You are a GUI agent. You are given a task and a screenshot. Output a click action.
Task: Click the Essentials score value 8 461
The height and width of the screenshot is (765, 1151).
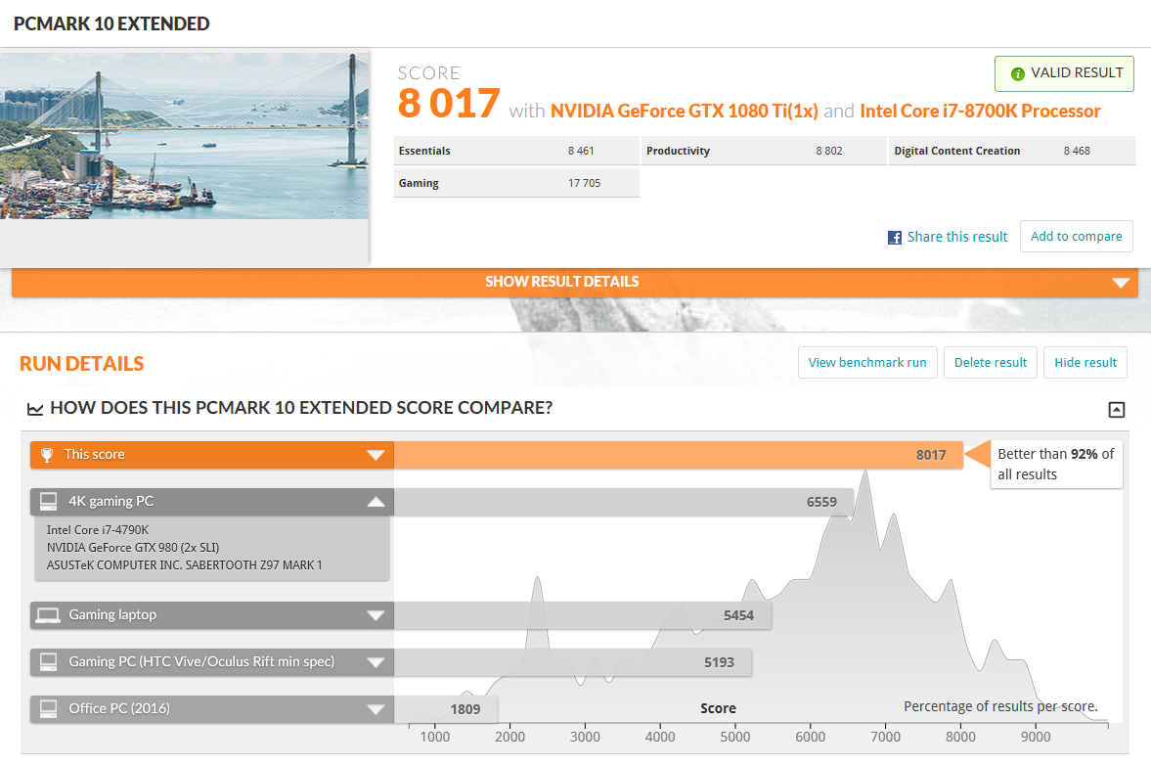click(581, 151)
